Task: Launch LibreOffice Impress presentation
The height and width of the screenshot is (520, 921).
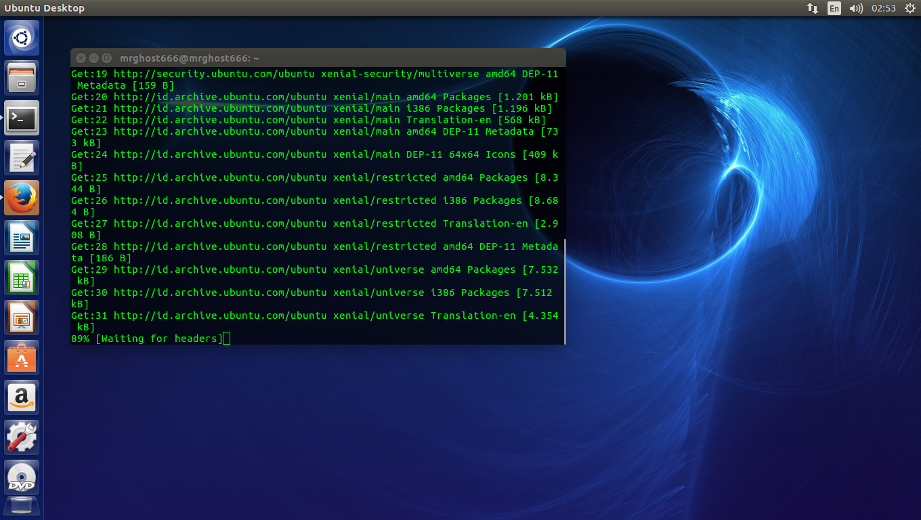Action: coord(22,318)
